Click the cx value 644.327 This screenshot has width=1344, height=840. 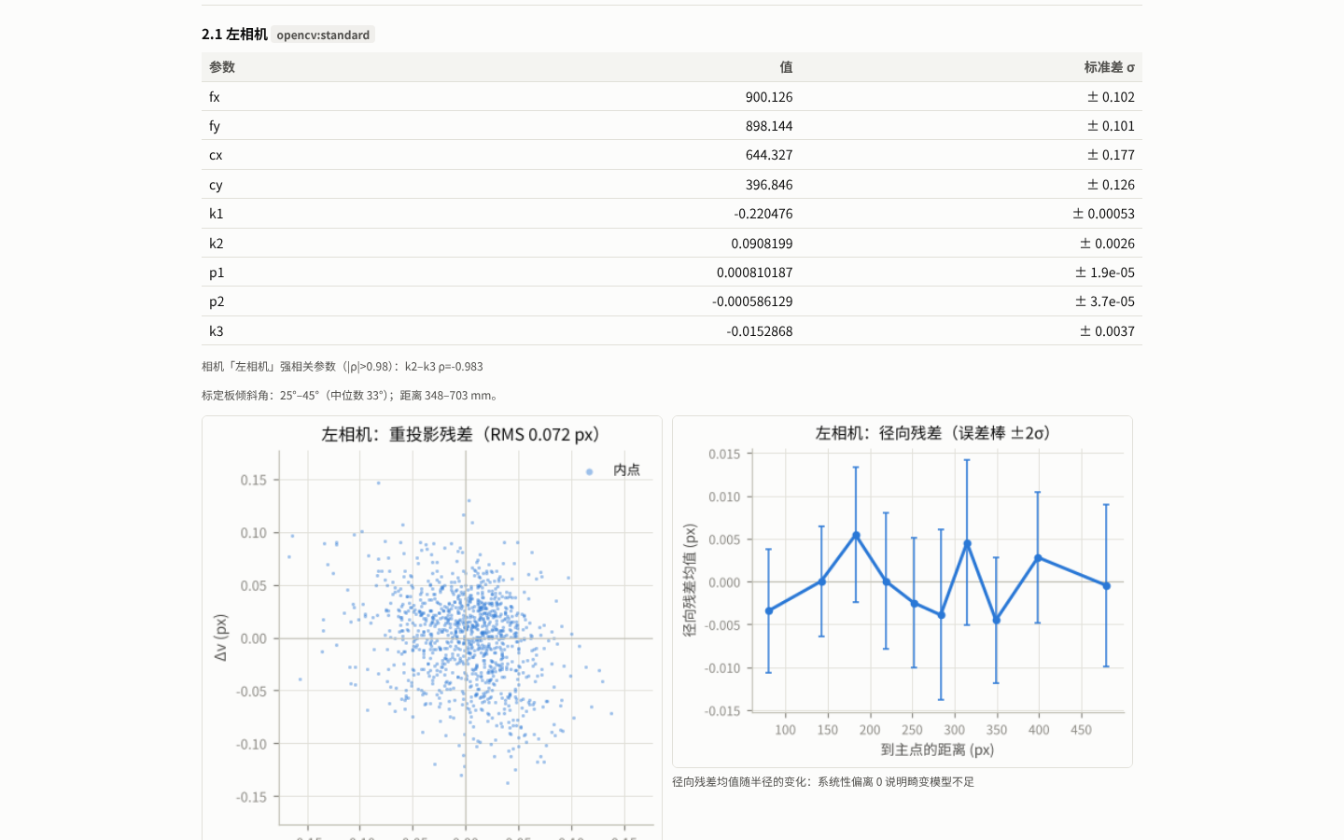pyautogui.click(x=769, y=155)
